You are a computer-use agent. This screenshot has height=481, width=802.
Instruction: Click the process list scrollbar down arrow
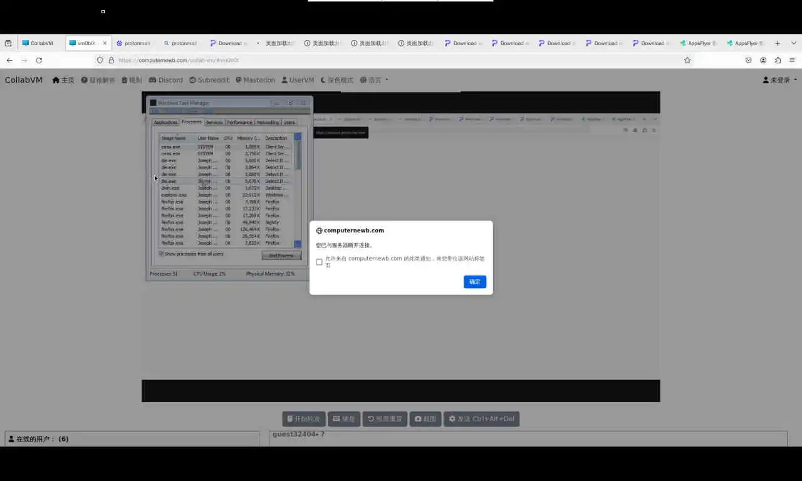tap(298, 244)
